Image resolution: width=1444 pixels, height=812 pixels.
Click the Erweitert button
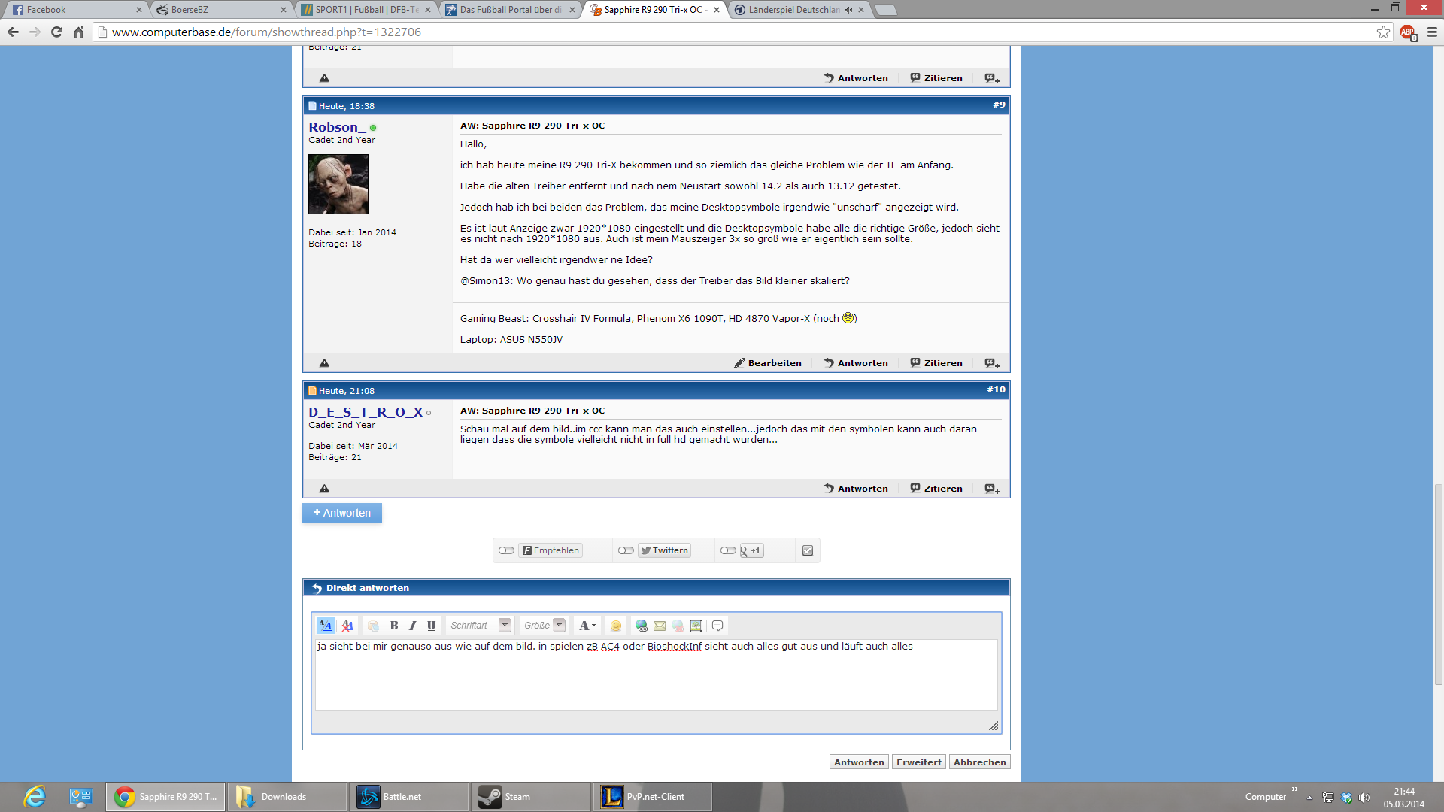(x=918, y=762)
